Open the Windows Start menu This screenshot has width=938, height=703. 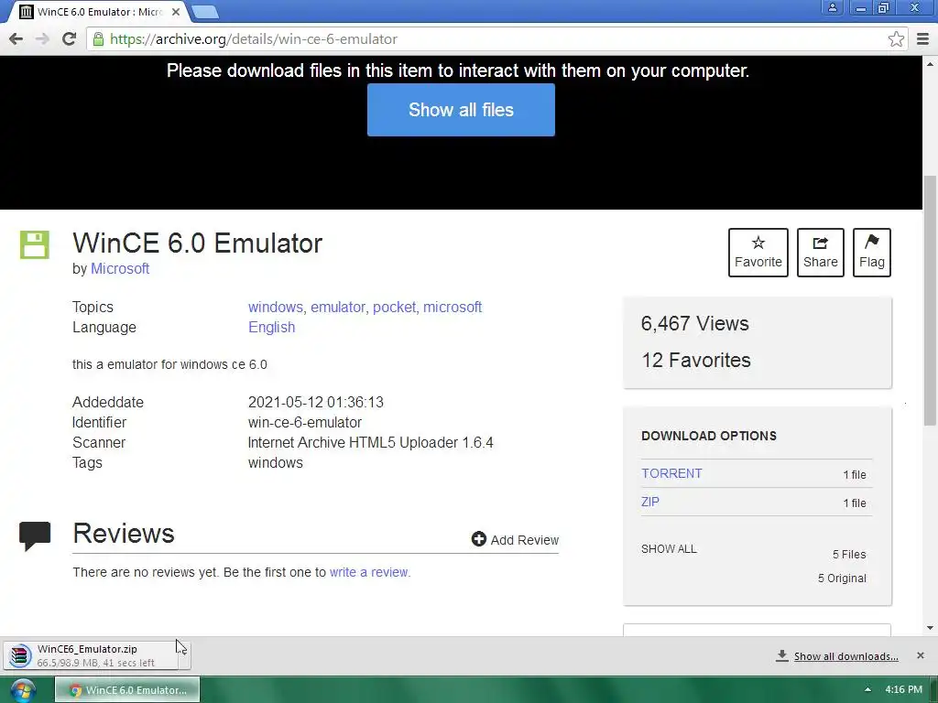tap(23, 690)
